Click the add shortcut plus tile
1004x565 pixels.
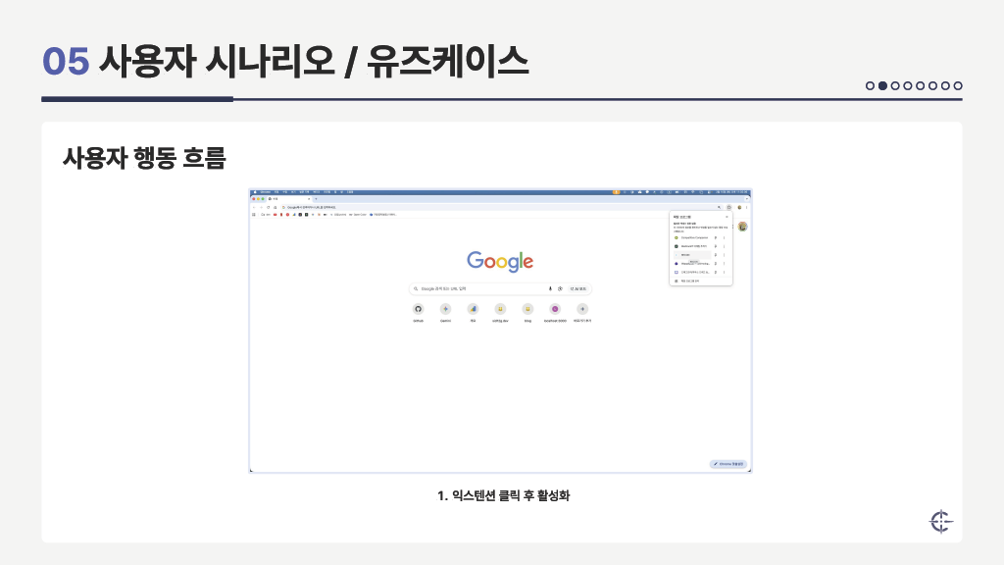point(582,309)
